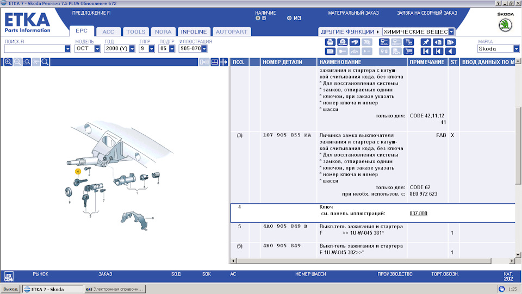Click the ignition key part in illustration

pyautogui.click(x=80, y=182)
